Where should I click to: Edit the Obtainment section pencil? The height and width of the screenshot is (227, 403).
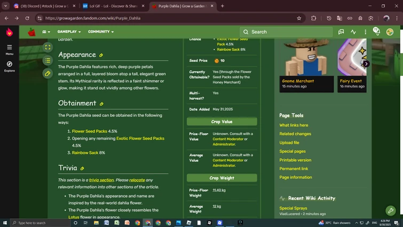point(101,104)
